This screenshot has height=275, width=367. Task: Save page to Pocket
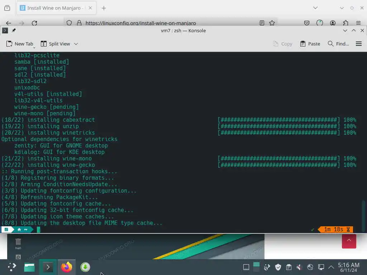point(307,23)
